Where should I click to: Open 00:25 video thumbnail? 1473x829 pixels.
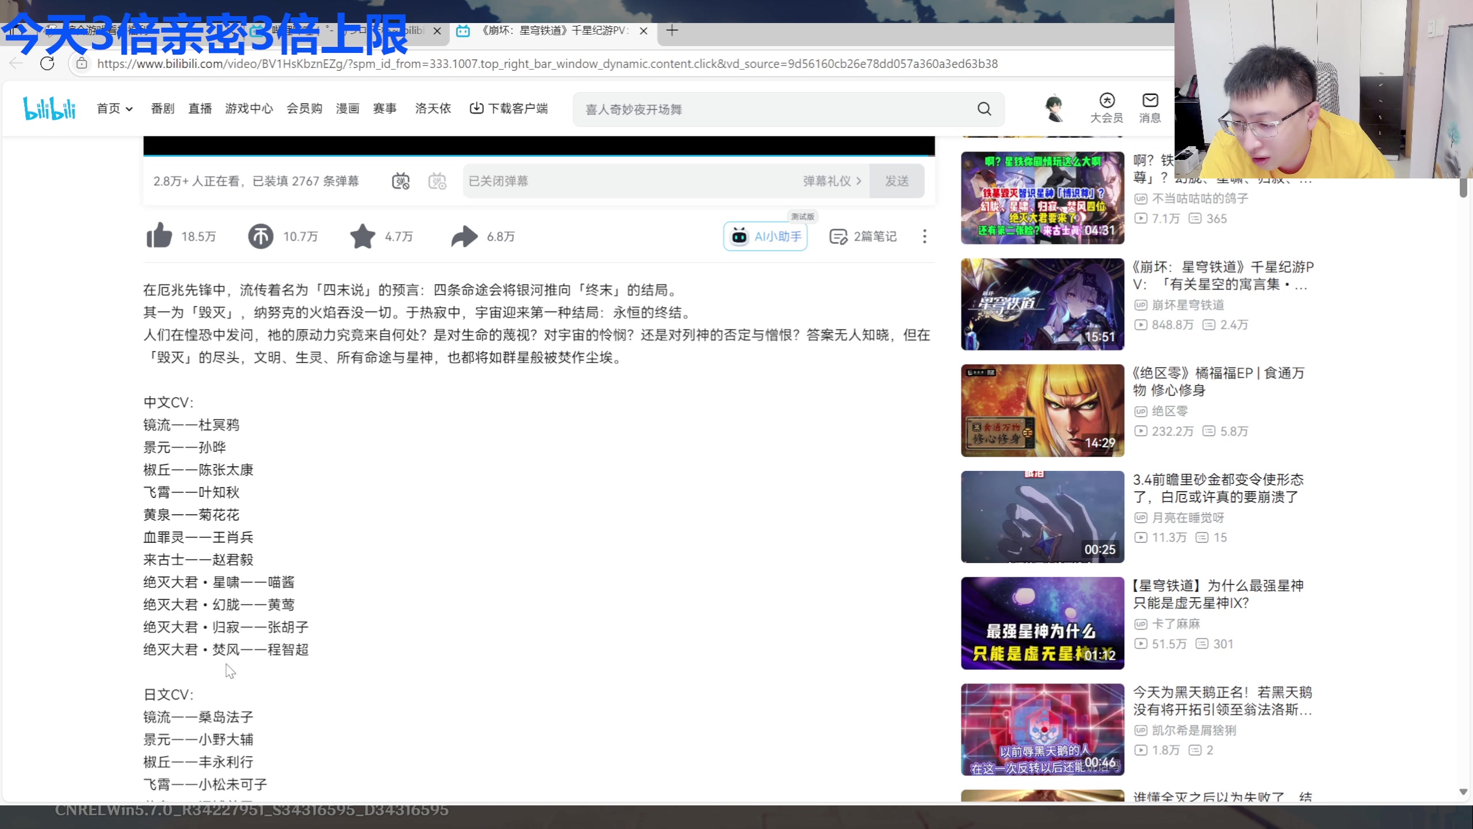pyautogui.click(x=1042, y=517)
